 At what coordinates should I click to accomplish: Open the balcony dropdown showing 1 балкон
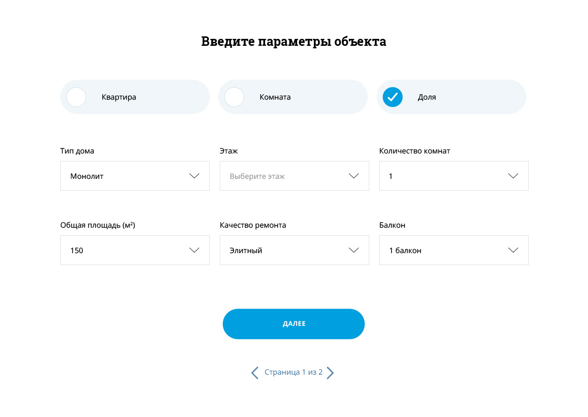point(443,250)
